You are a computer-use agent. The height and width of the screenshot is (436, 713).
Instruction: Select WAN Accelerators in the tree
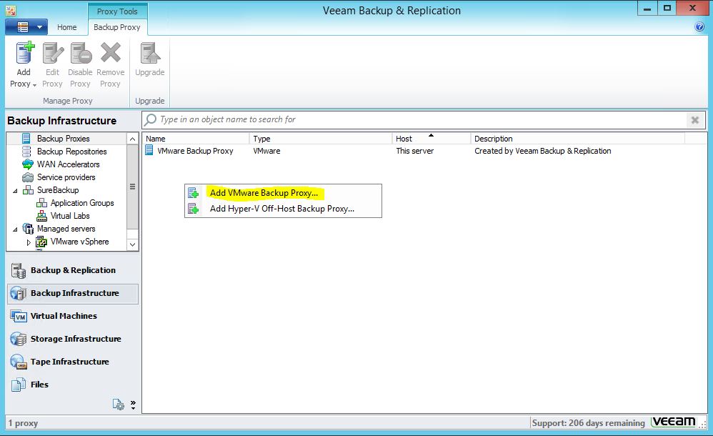(68, 164)
